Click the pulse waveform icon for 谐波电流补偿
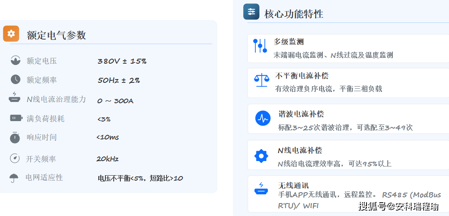449x216 pixels. (263, 118)
